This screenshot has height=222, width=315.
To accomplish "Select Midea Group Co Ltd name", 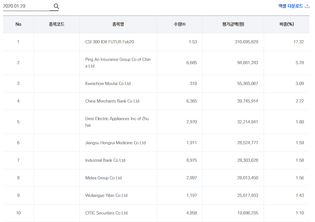I will pos(103,178).
